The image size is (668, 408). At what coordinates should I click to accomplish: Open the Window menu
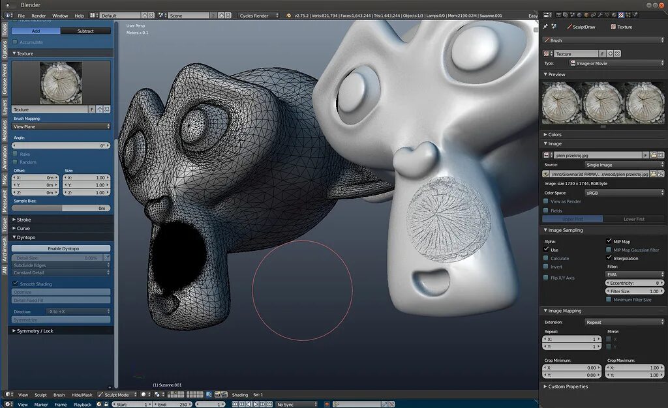tap(60, 16)
